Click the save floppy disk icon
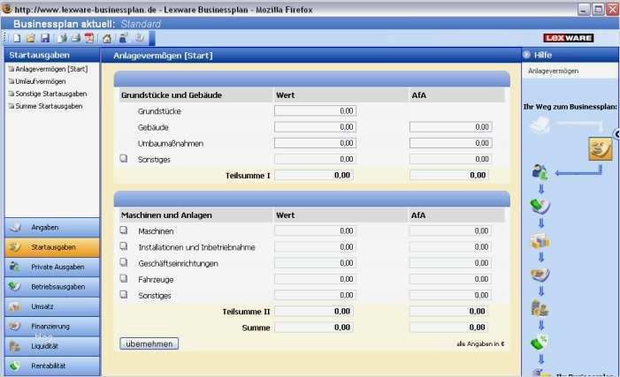The width and height of the screenshot is (620, 377). 45,38
